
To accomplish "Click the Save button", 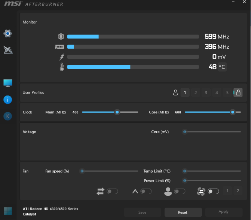I will point(142,212).
